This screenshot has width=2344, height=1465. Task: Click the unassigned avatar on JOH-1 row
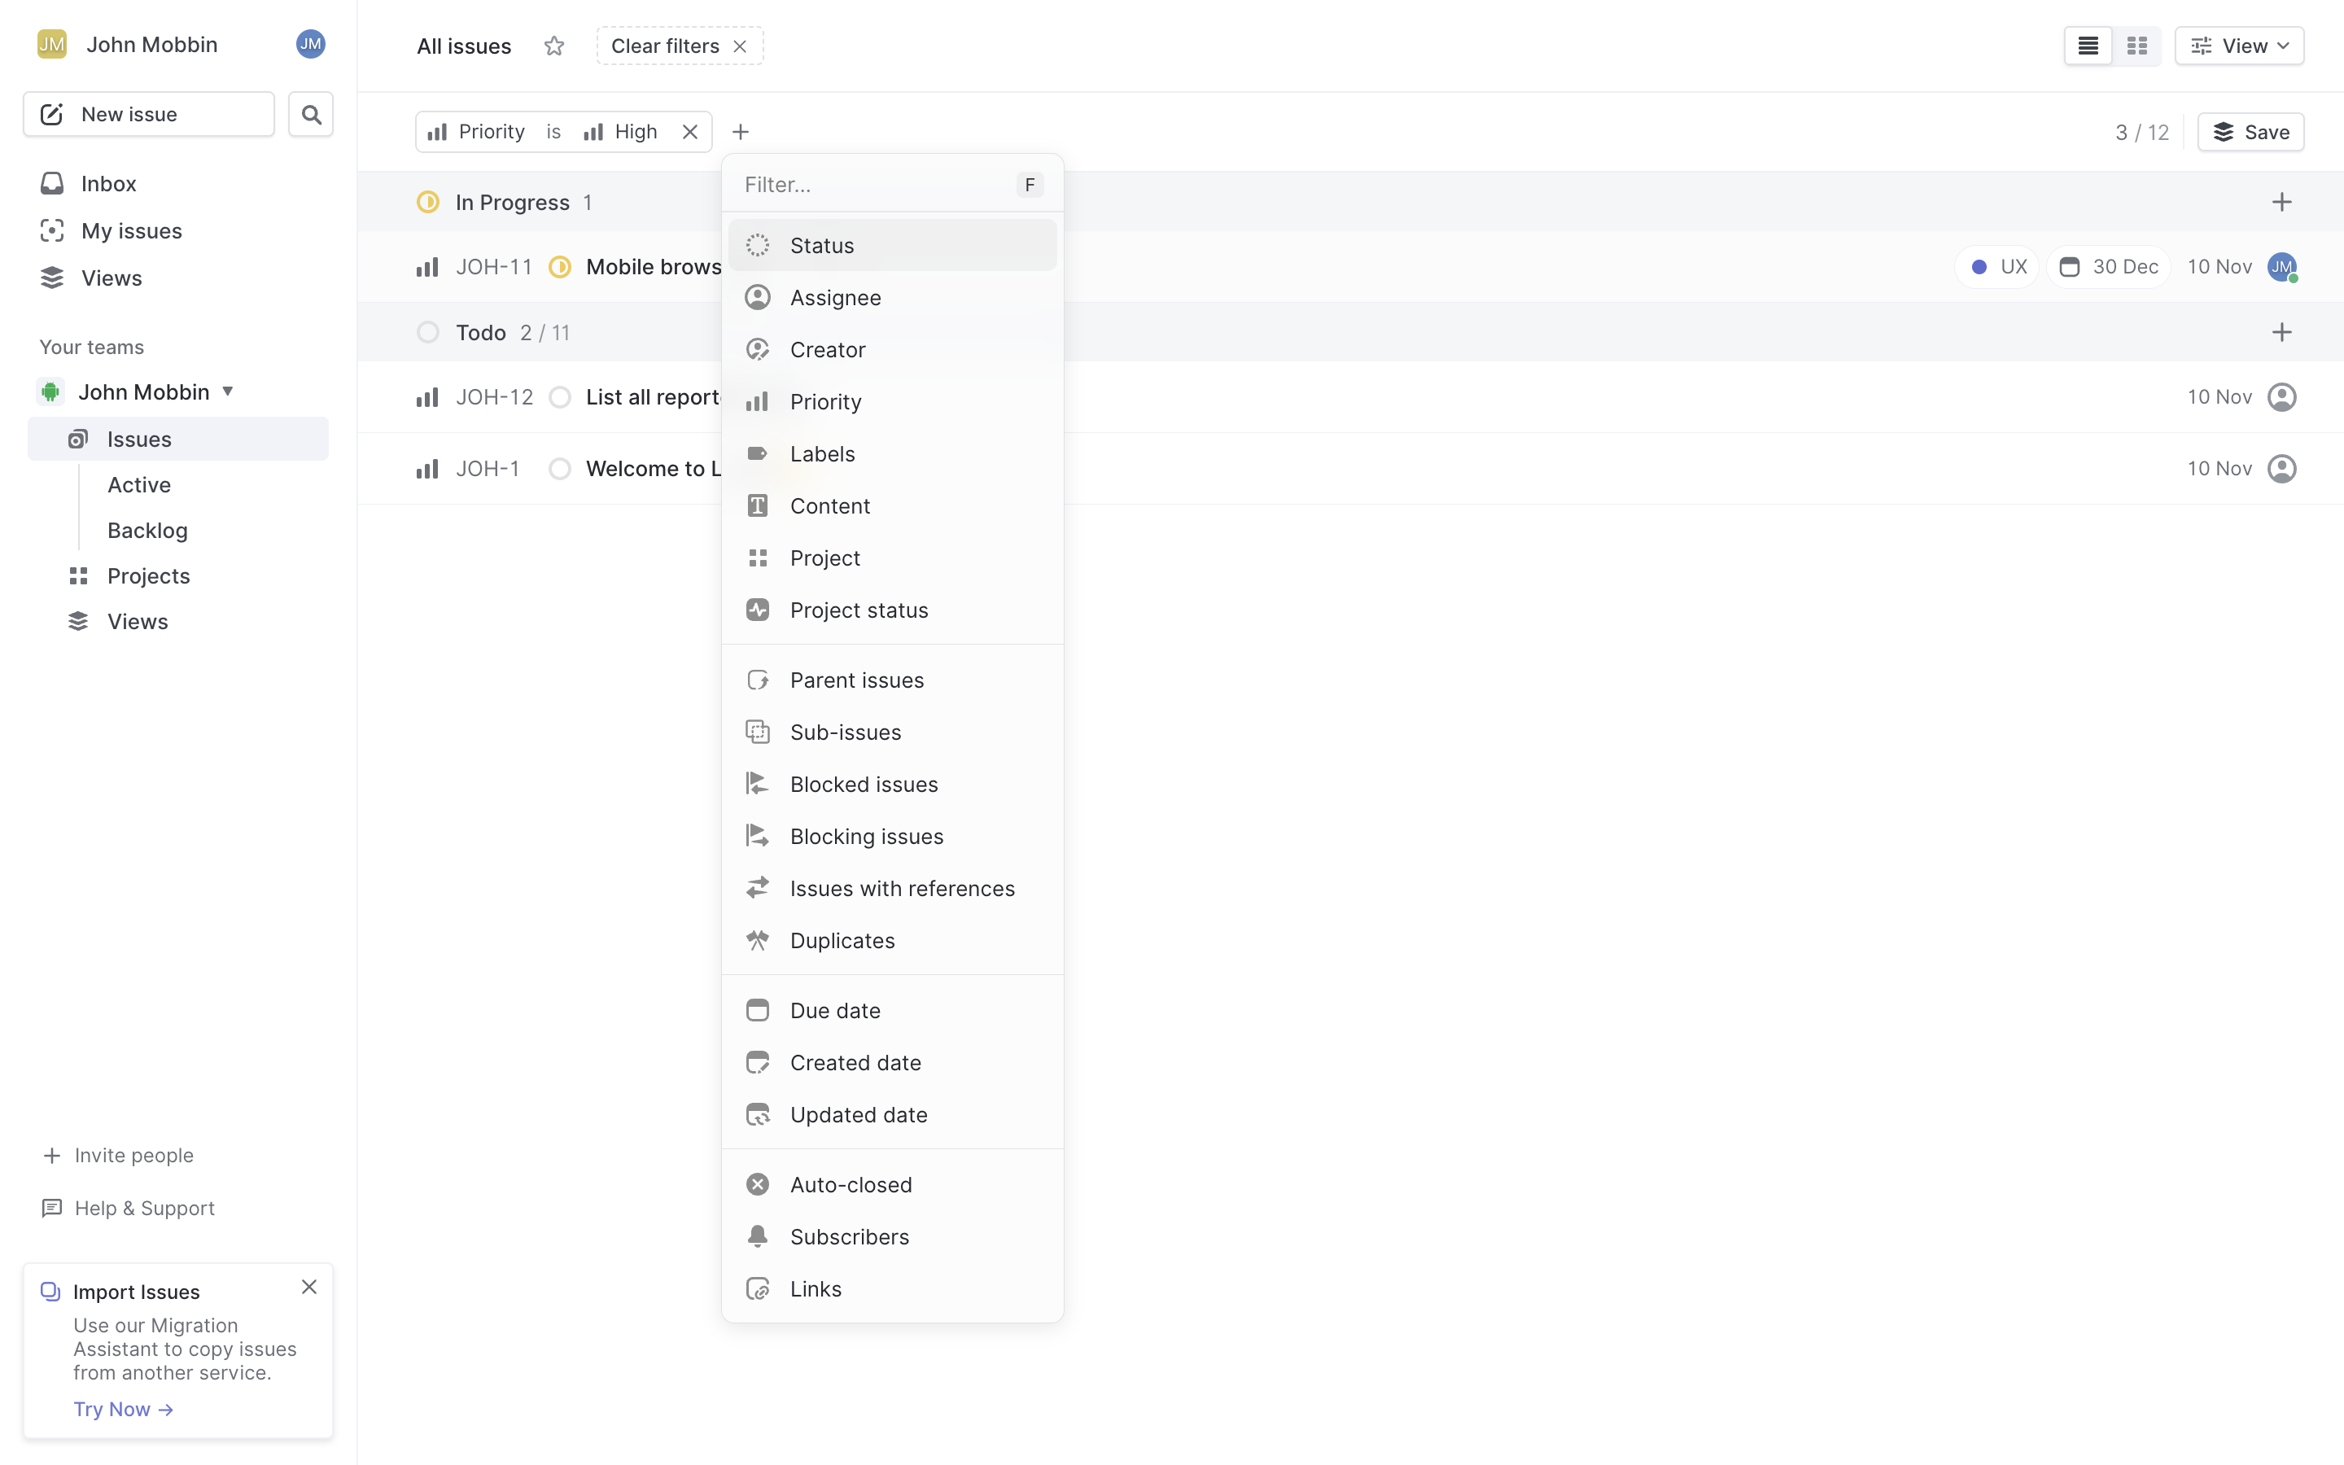coord(2282,469)
